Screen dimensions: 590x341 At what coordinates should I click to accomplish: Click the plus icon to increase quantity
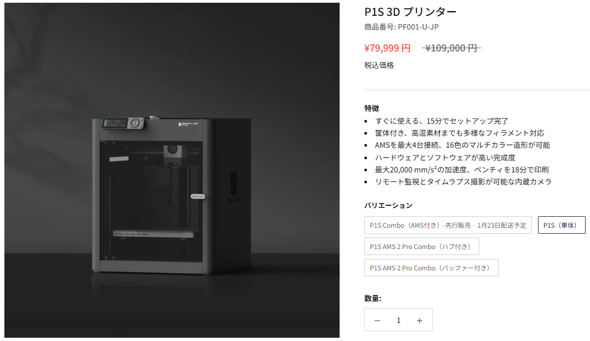click(x=420, y=320)
